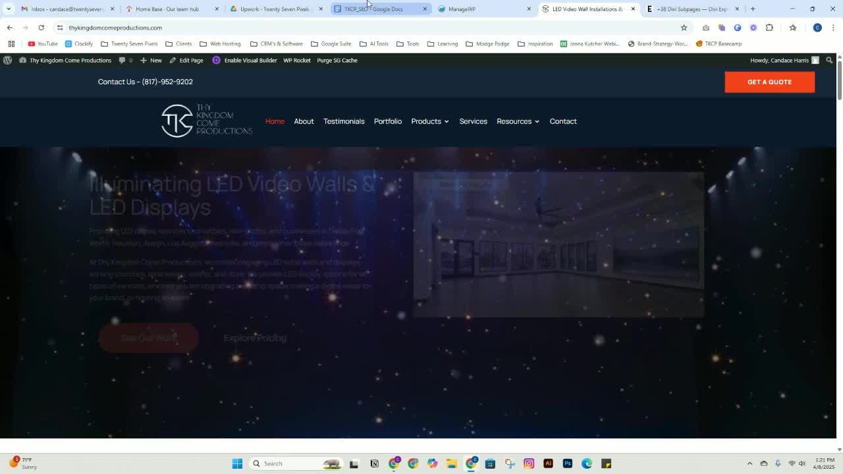Launch Photoshop from the taskbar
This screenshot has height=474, width=843.
pyautogui.click(x=567, y=463)
